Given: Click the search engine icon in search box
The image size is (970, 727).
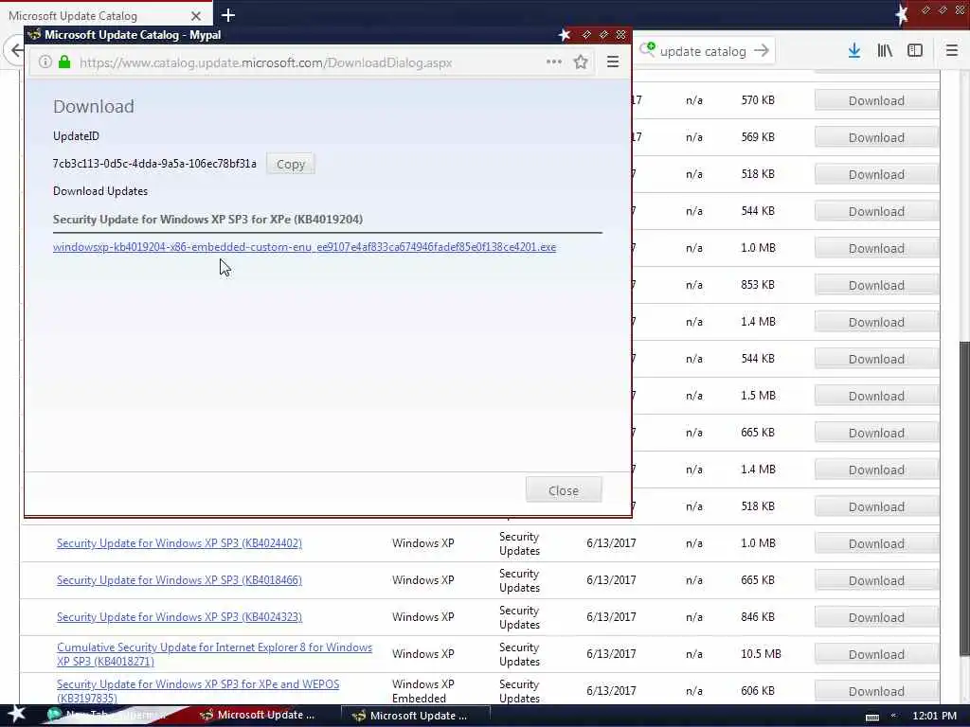Looking at the screenshot, I should pyautogui.click(x=647, y=49).
